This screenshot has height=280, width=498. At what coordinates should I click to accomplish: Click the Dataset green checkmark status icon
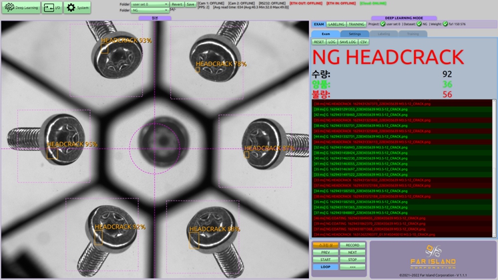419,24
